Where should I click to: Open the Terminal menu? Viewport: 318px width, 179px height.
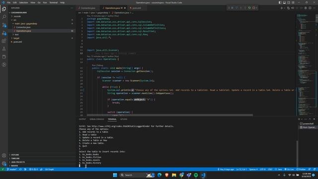click(x=54, y=2)
